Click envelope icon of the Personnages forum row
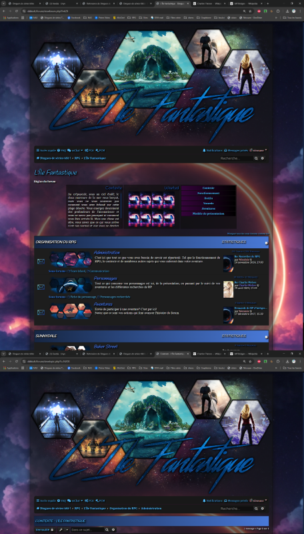304x534 pixels. [41, 287]
